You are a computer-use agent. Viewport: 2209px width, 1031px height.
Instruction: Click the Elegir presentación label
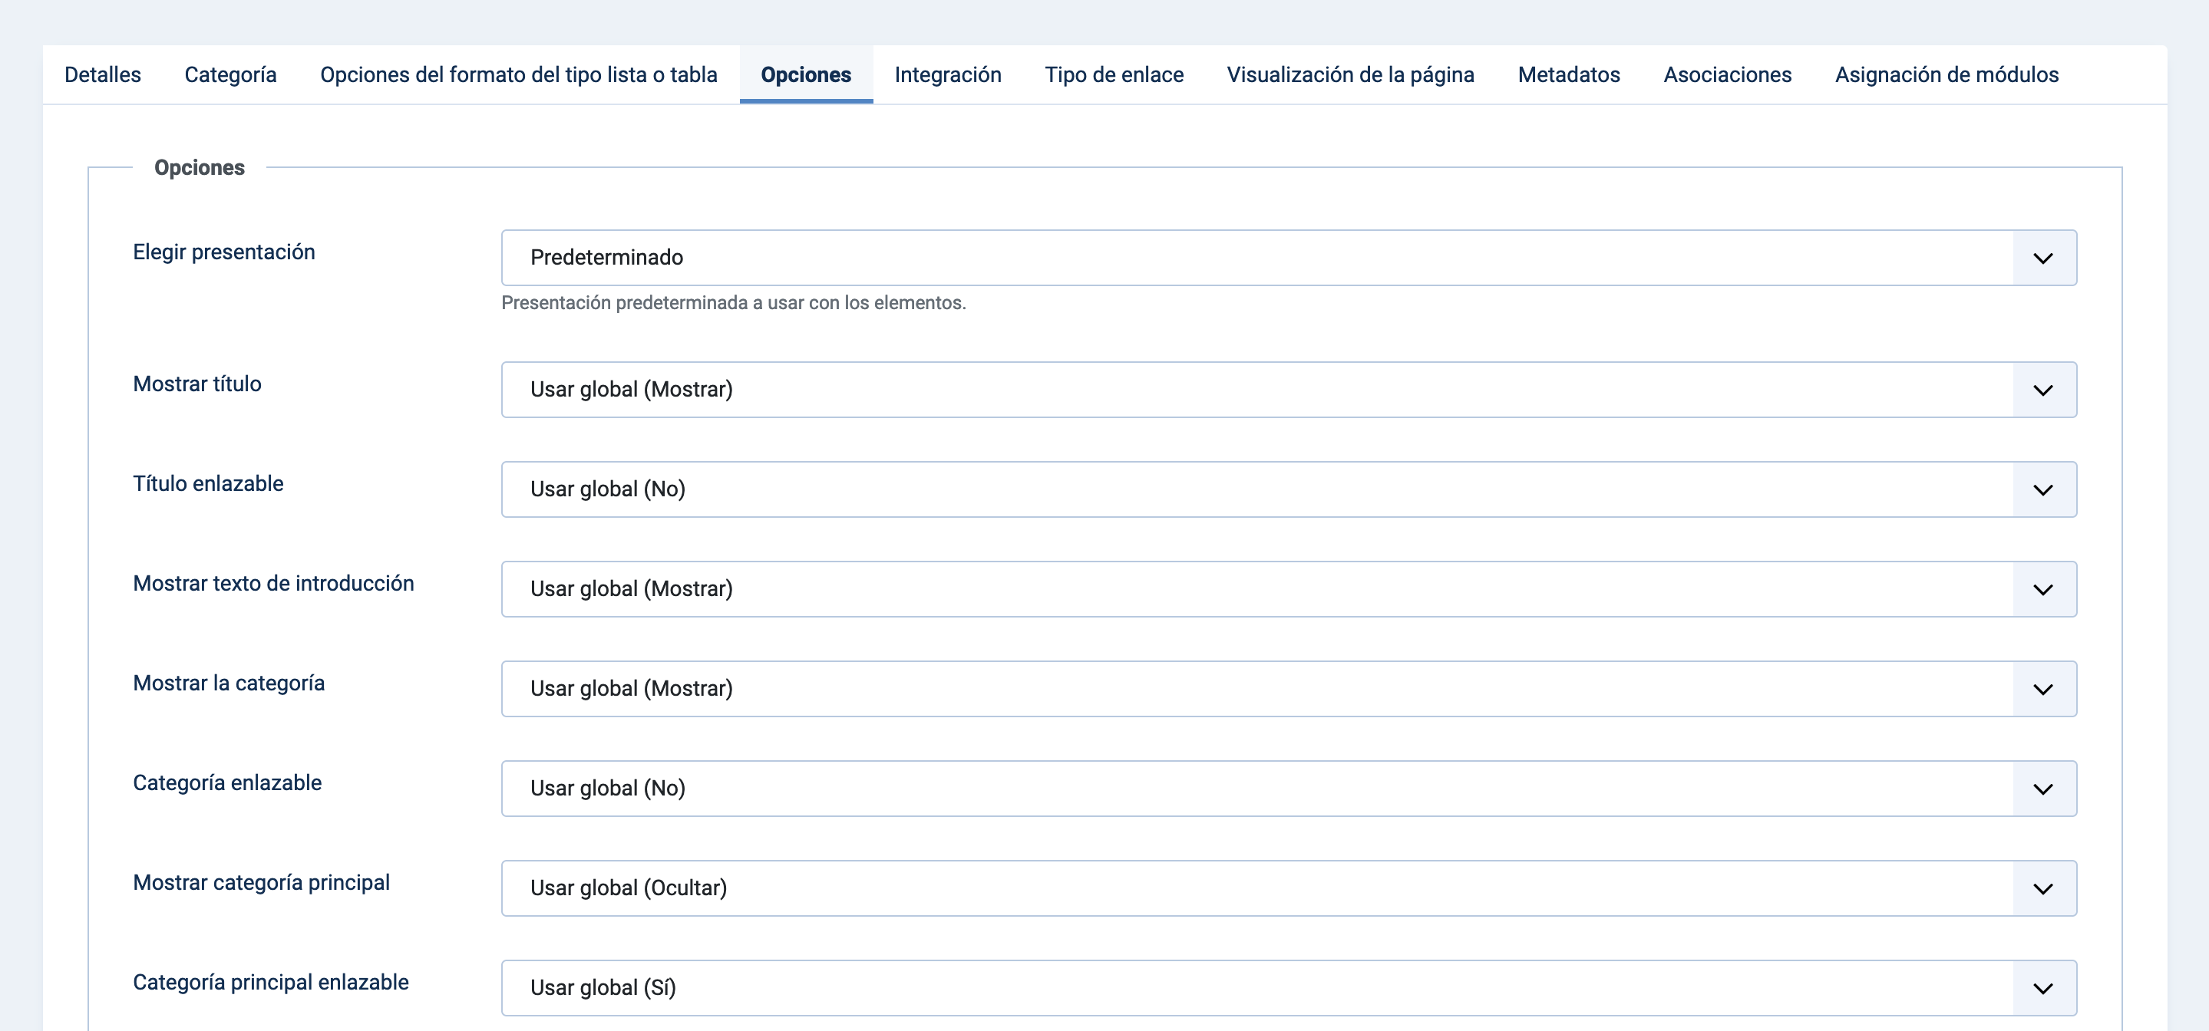pos(224,252)
